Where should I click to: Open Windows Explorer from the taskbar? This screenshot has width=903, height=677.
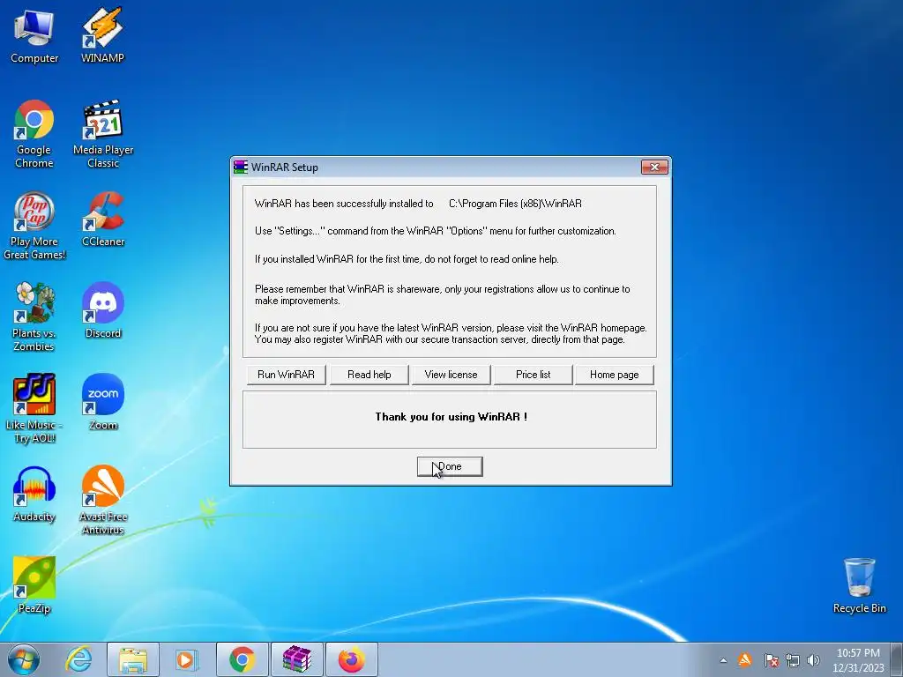pos(133,659)
